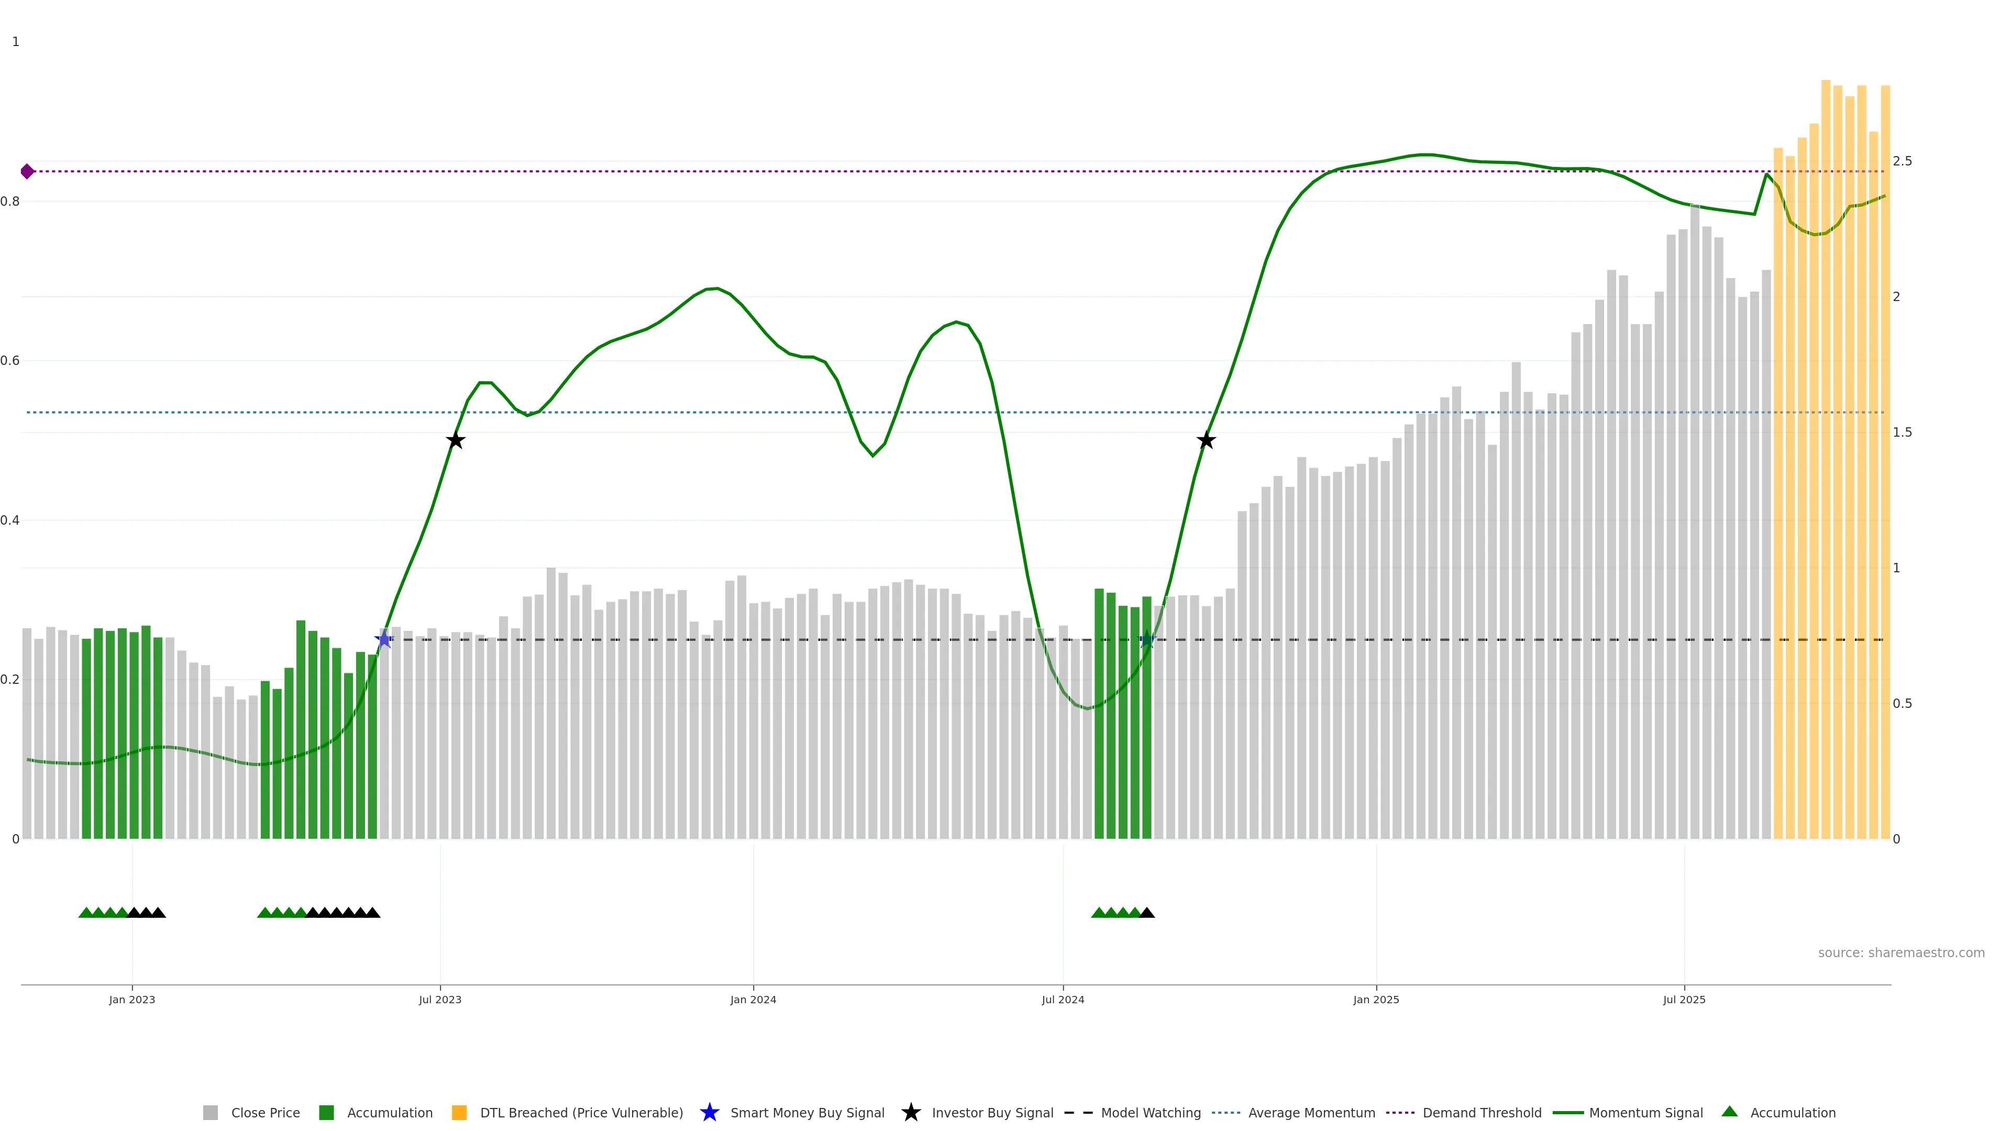Toggle the Average Momentum dotted legend entry
The width and height of the screenshot is (2011, 1131).
(x=1225, y=1112)
